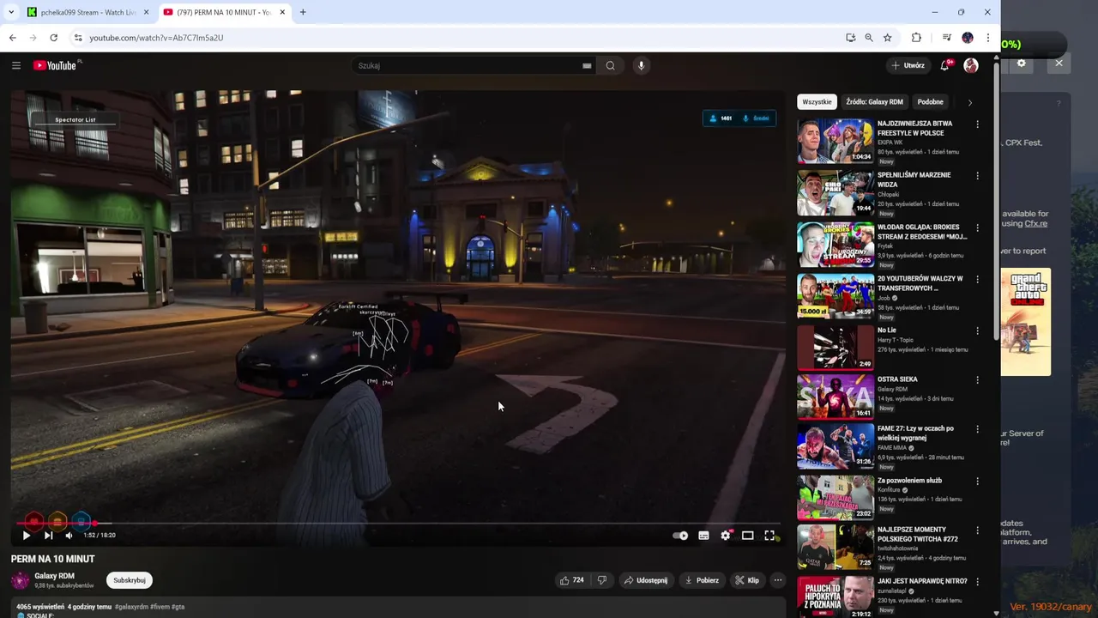The width and height of the screenshot is (1098, 618).
Task: Open media controls icon in browser toolbar
Action: click(x=947, y=38)
